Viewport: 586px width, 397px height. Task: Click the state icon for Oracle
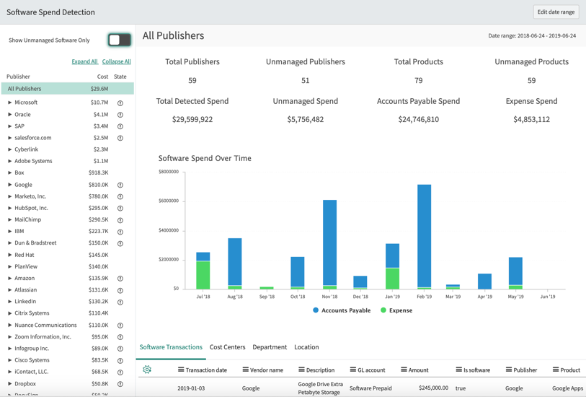tap(120, 115)
